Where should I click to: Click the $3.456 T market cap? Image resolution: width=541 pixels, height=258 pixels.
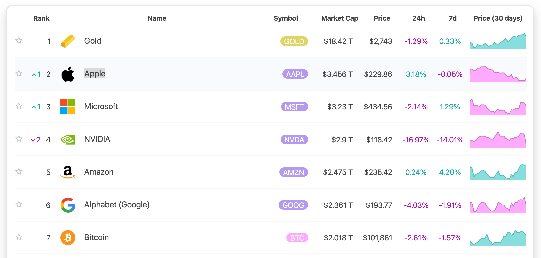(x=337, y=74)
